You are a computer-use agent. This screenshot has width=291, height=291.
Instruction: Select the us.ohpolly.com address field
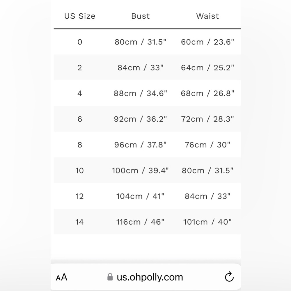tap(145, 277)
